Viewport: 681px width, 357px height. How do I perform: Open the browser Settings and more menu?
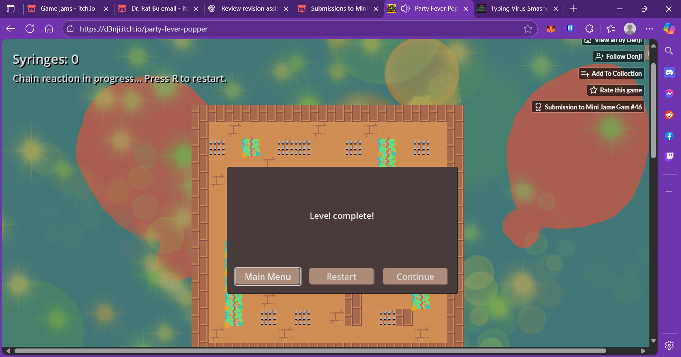[x=649, y=29]
